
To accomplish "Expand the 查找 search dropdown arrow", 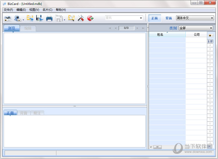I will click(141, 18).
